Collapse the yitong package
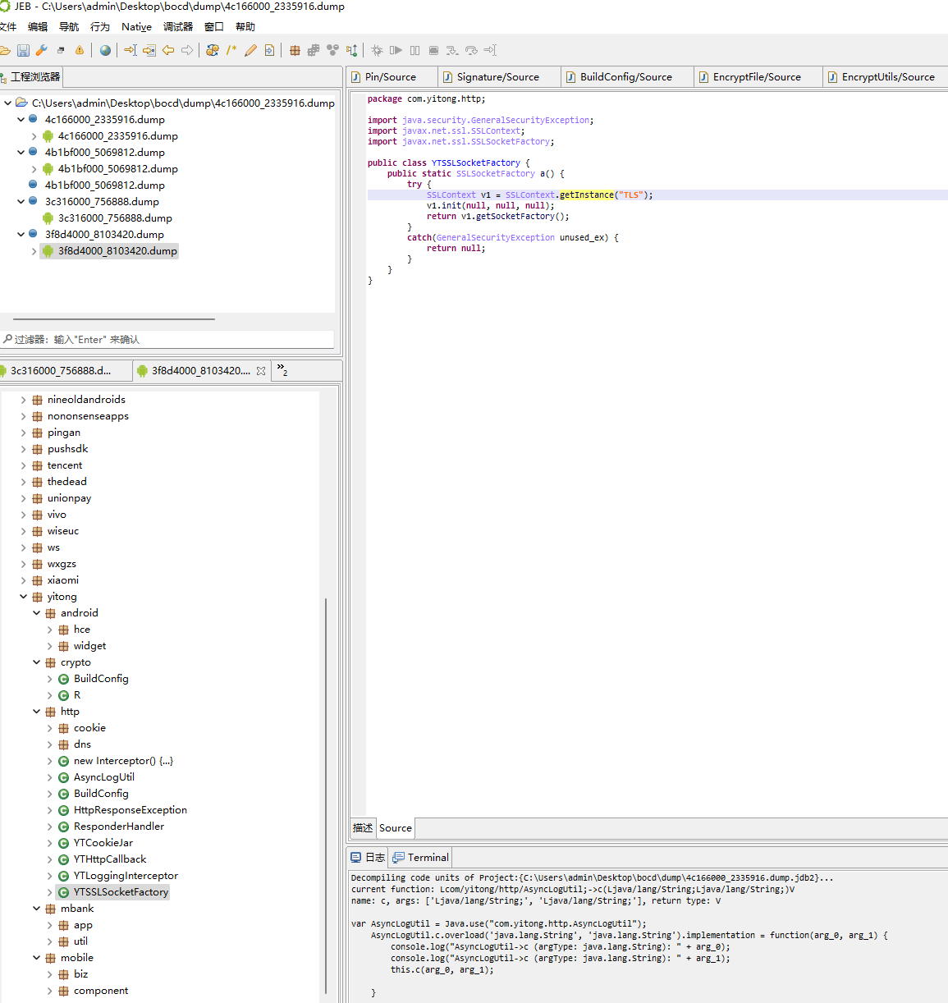This screenshot has width=948, height=1003. 23,597
